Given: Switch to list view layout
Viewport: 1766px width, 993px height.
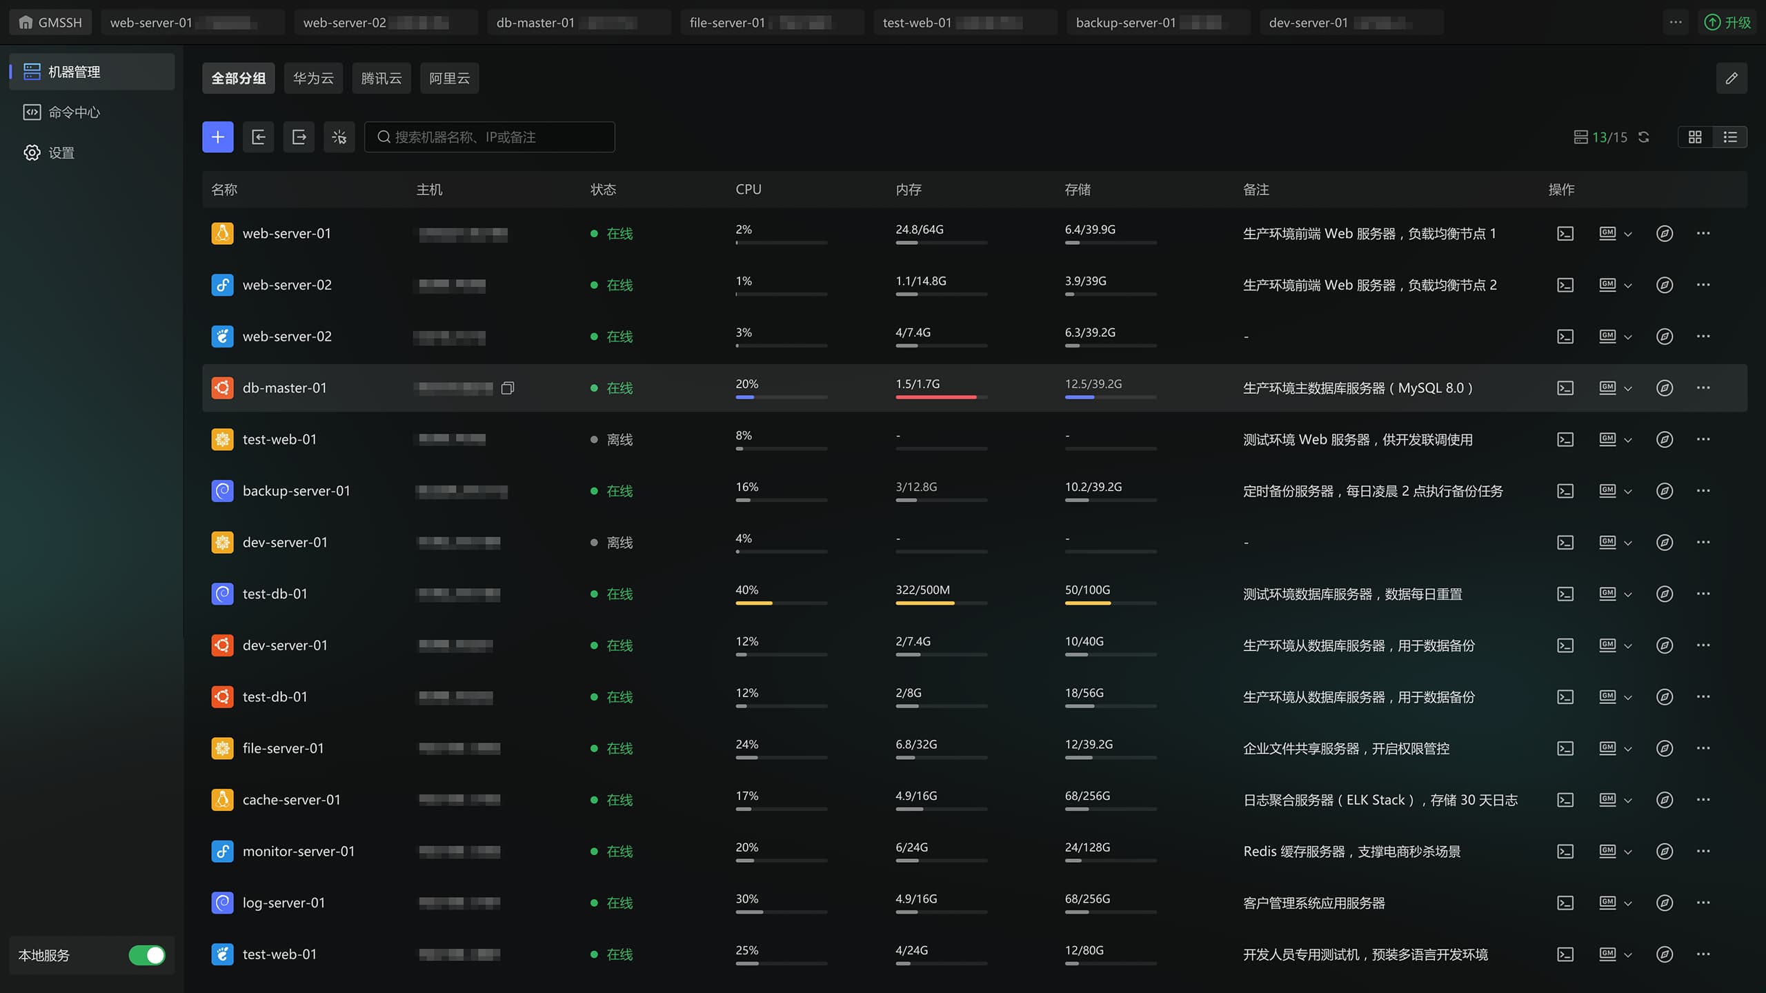Looking at the screenshot, I should pyautogui.click(x=1729, y=137).
